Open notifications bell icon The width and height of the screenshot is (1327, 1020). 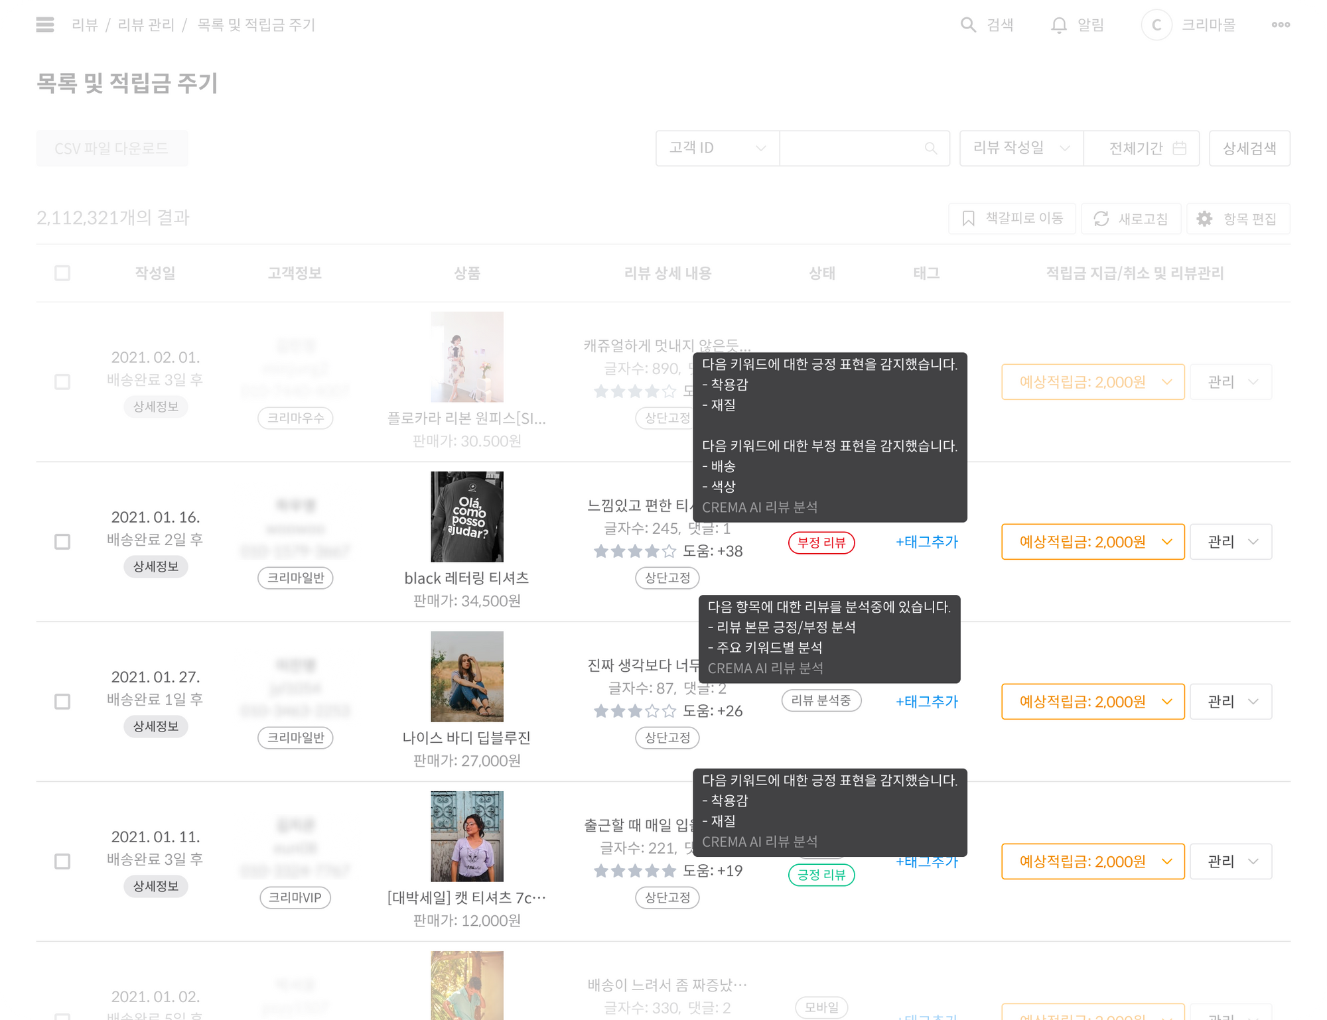pyautogui.click(x=1059, y=25)
